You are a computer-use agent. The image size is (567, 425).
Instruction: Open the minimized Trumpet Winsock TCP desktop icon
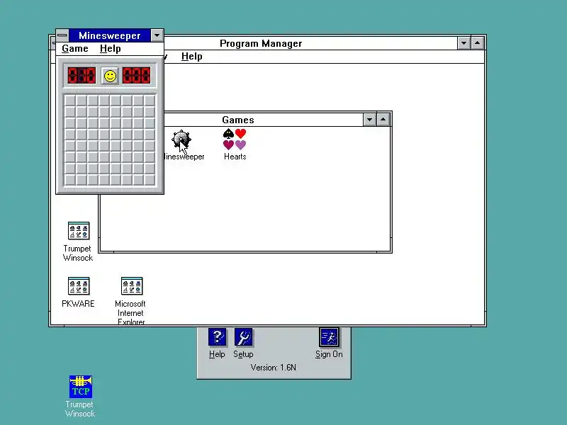(x=81, y=386)
